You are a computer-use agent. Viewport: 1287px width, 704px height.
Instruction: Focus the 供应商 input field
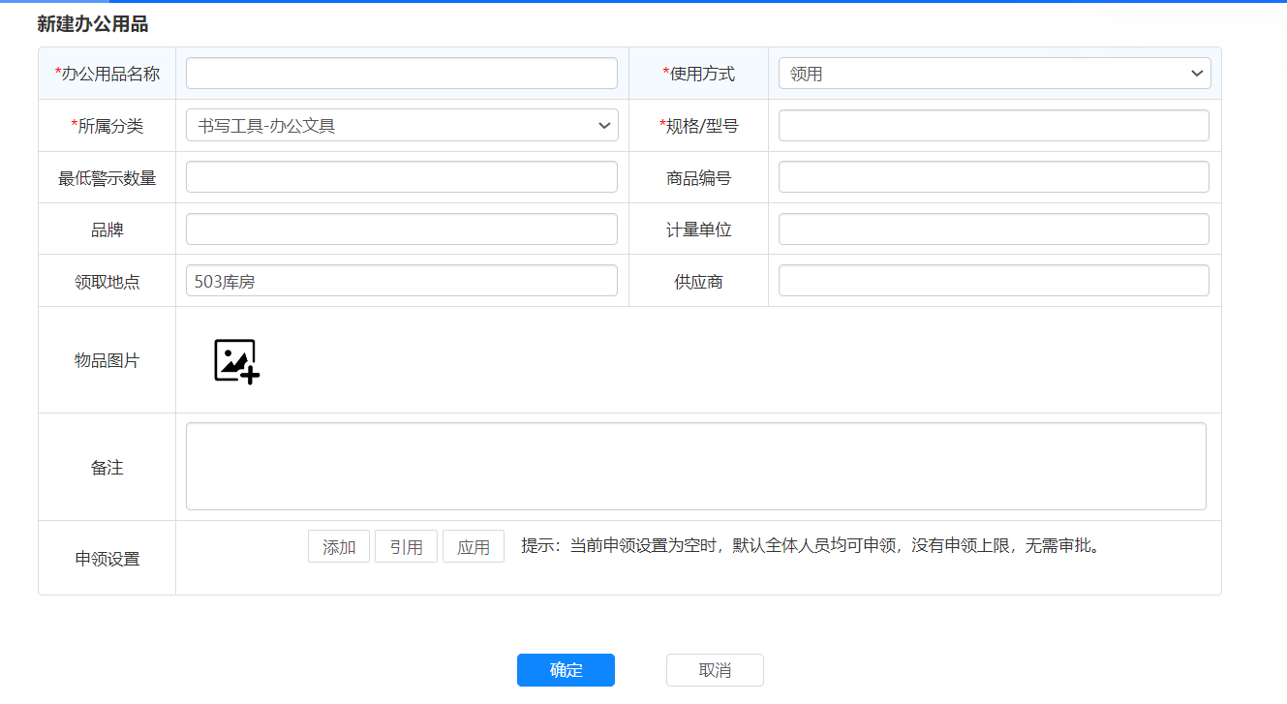coord(994,281)
